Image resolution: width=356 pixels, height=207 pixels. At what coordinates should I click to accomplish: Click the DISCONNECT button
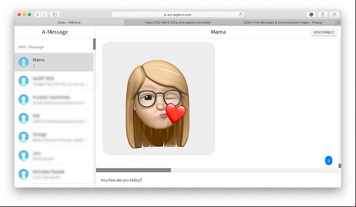click(x=324, y=32)
